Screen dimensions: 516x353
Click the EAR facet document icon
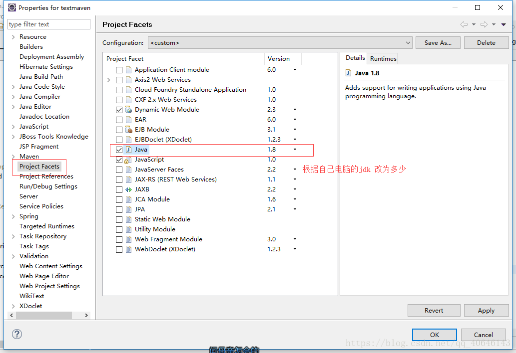(x=129, y=120)
